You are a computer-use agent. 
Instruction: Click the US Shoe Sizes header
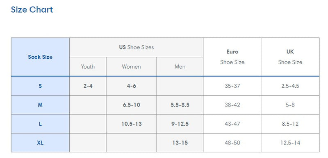tap(136, 47)
